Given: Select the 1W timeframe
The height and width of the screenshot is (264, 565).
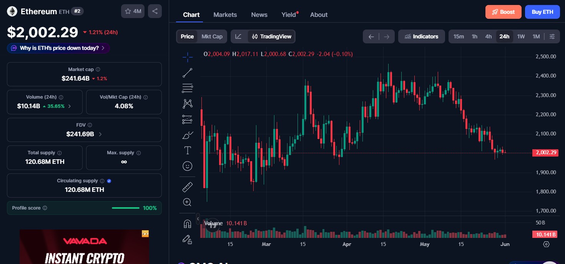Looking at the screenshot, I should click(521, 36).
